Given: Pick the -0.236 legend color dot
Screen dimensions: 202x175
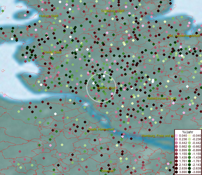Looking at the screenshot, I should click(x=190, y=139).
